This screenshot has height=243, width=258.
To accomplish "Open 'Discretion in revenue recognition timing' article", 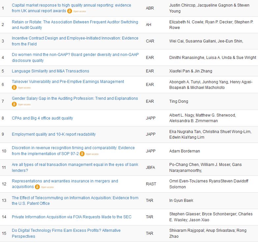I will tap(73, 151).
